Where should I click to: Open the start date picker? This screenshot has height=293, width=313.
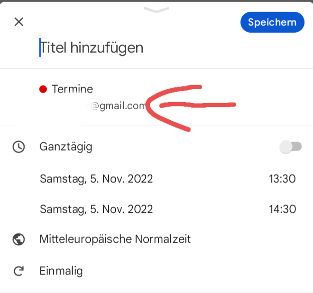(x=96, y=179)
